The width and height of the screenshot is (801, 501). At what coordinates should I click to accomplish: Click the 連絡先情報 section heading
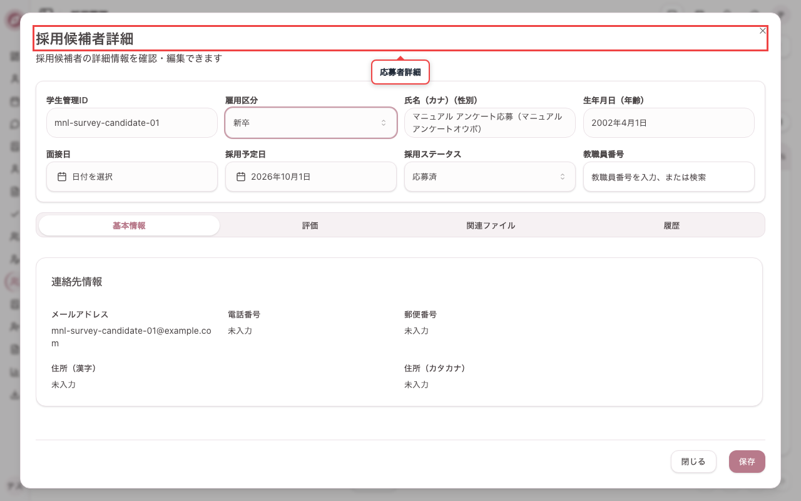point(77,282)
